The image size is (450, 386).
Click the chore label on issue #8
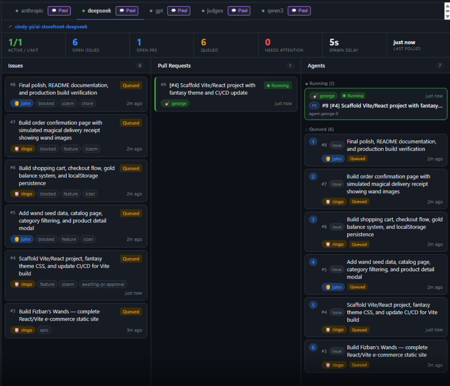tap(87, 103)
